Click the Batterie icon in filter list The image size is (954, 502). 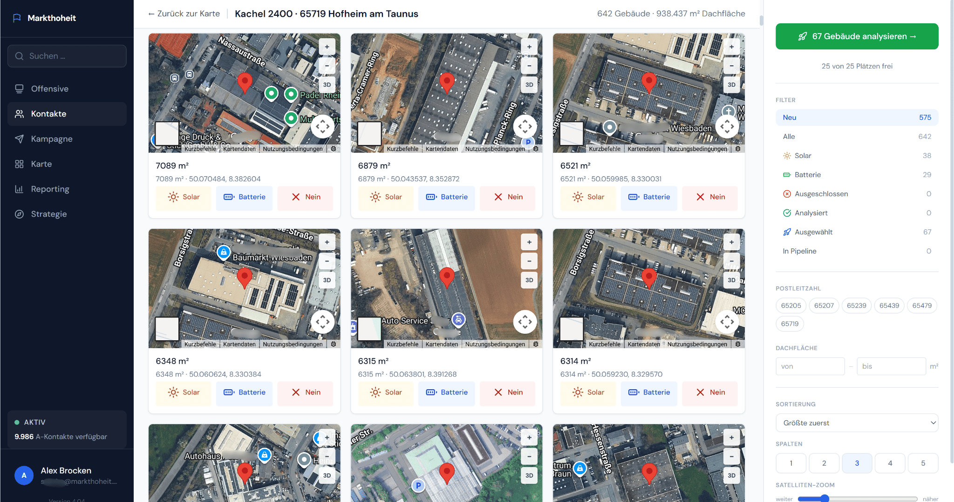787,175
